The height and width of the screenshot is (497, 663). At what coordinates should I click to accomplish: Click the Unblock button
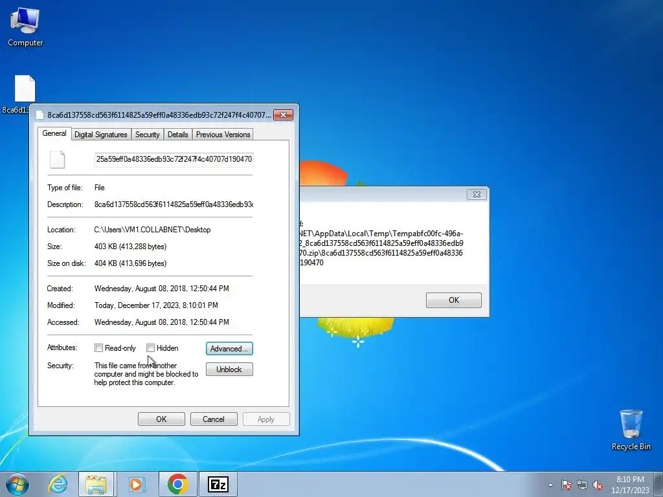[229, 370]
